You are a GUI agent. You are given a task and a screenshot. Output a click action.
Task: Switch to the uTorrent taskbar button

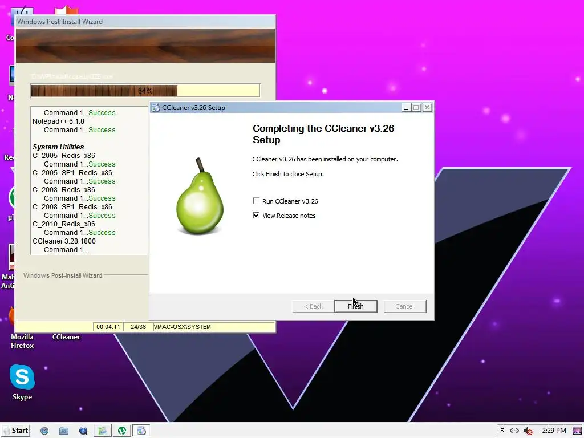tap(122, 431)
